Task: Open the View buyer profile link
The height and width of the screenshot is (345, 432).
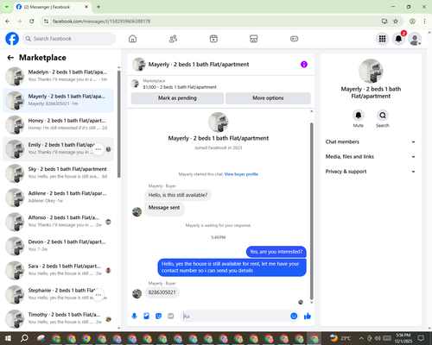Action: pos(241,174)
